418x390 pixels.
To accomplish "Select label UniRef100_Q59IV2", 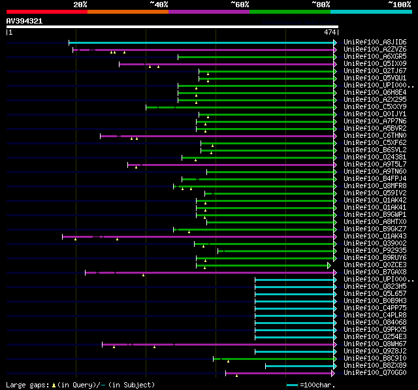I will 375,193.
